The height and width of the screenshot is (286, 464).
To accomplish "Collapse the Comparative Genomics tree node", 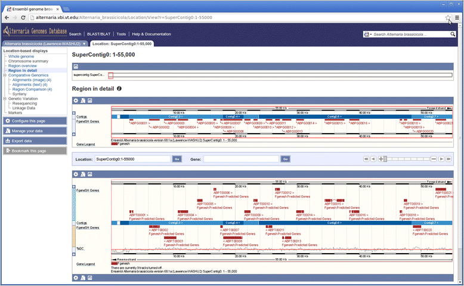I will click(4, 76).
